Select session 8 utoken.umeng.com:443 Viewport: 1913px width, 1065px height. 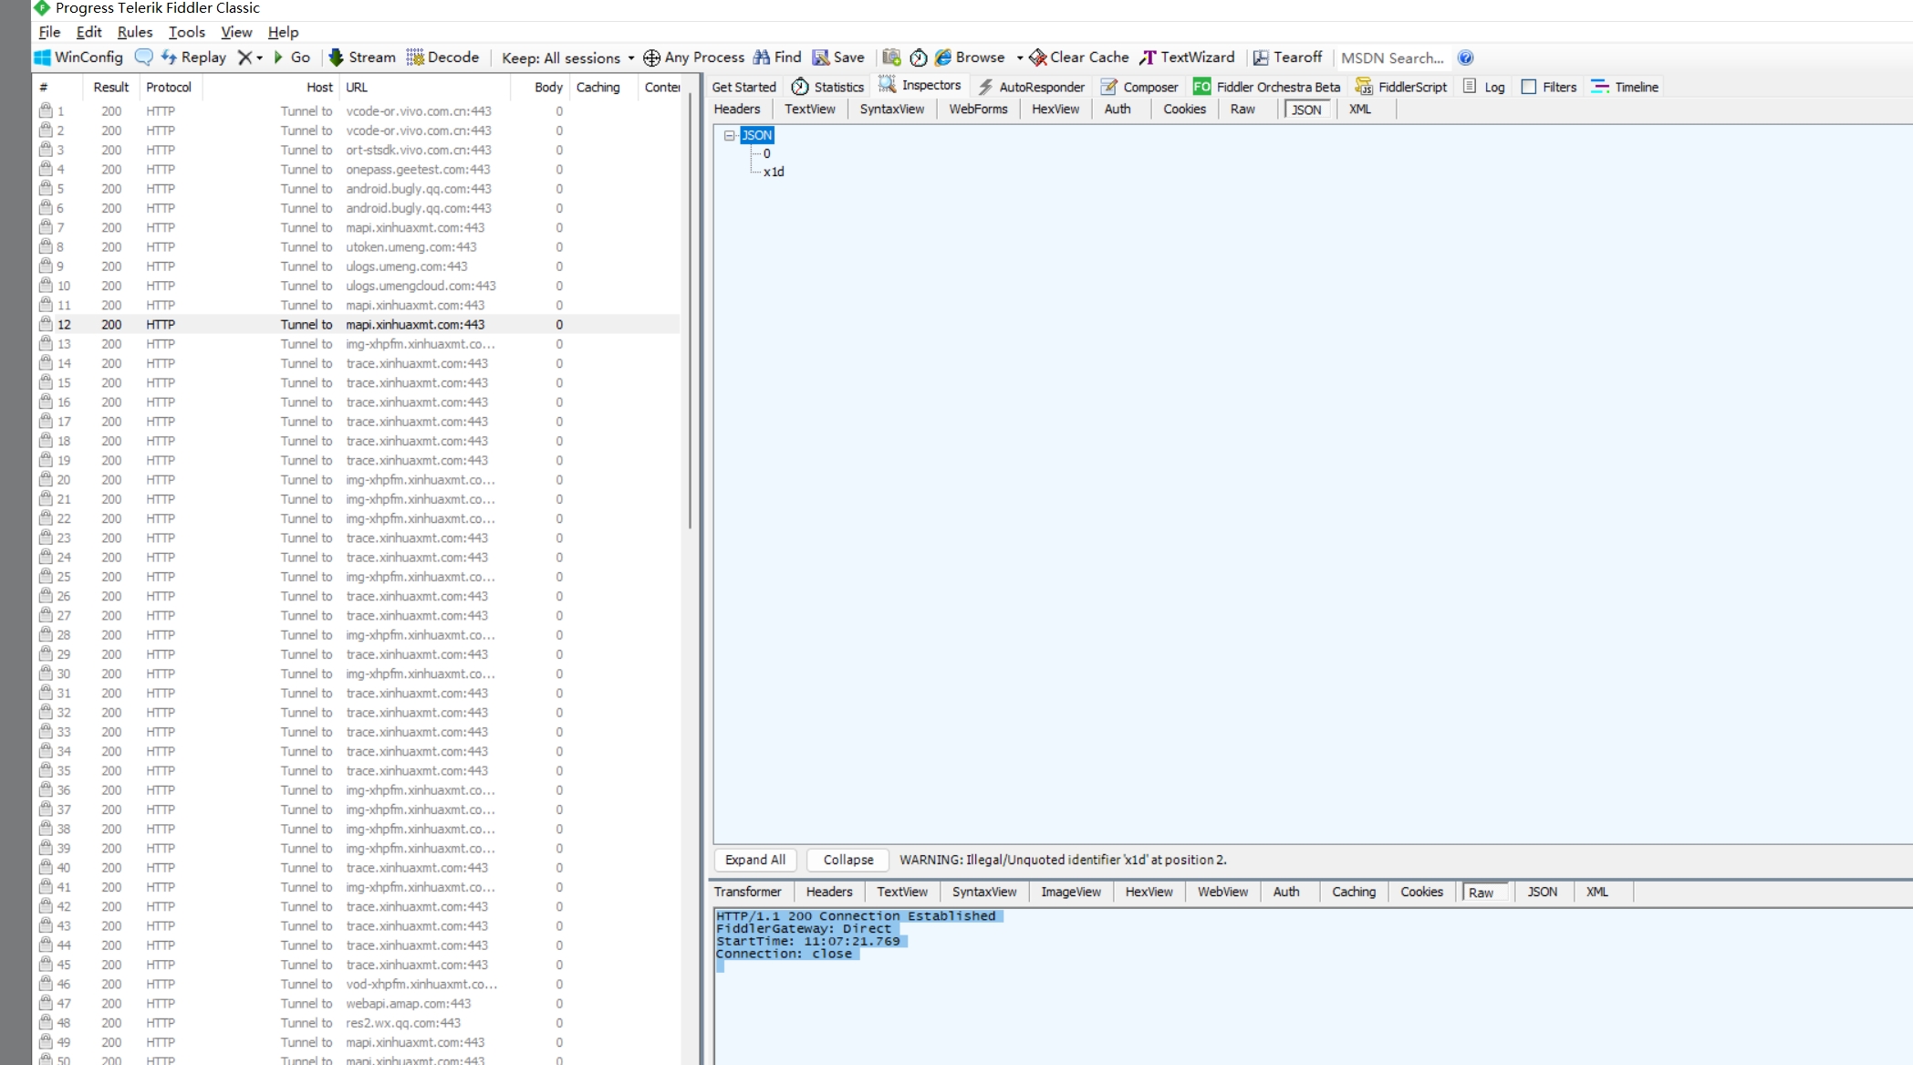pyautogui.click(x=356, y=247)
